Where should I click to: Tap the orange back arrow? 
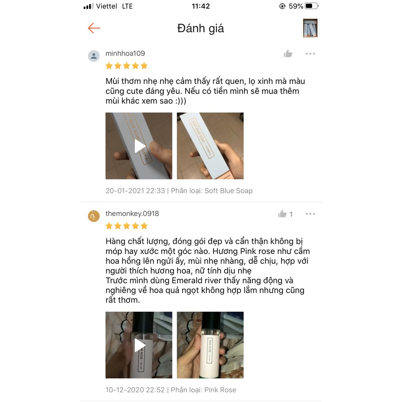[x=94, y=28]
